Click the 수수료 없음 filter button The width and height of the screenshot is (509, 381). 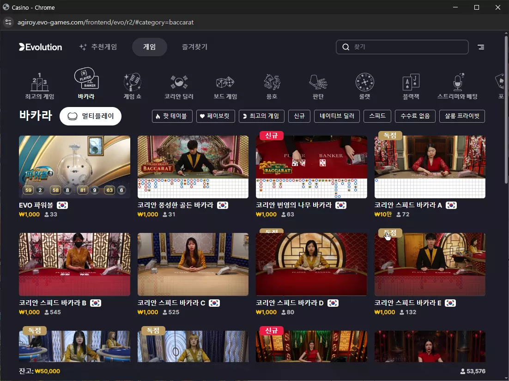click(x=415, y=116)
